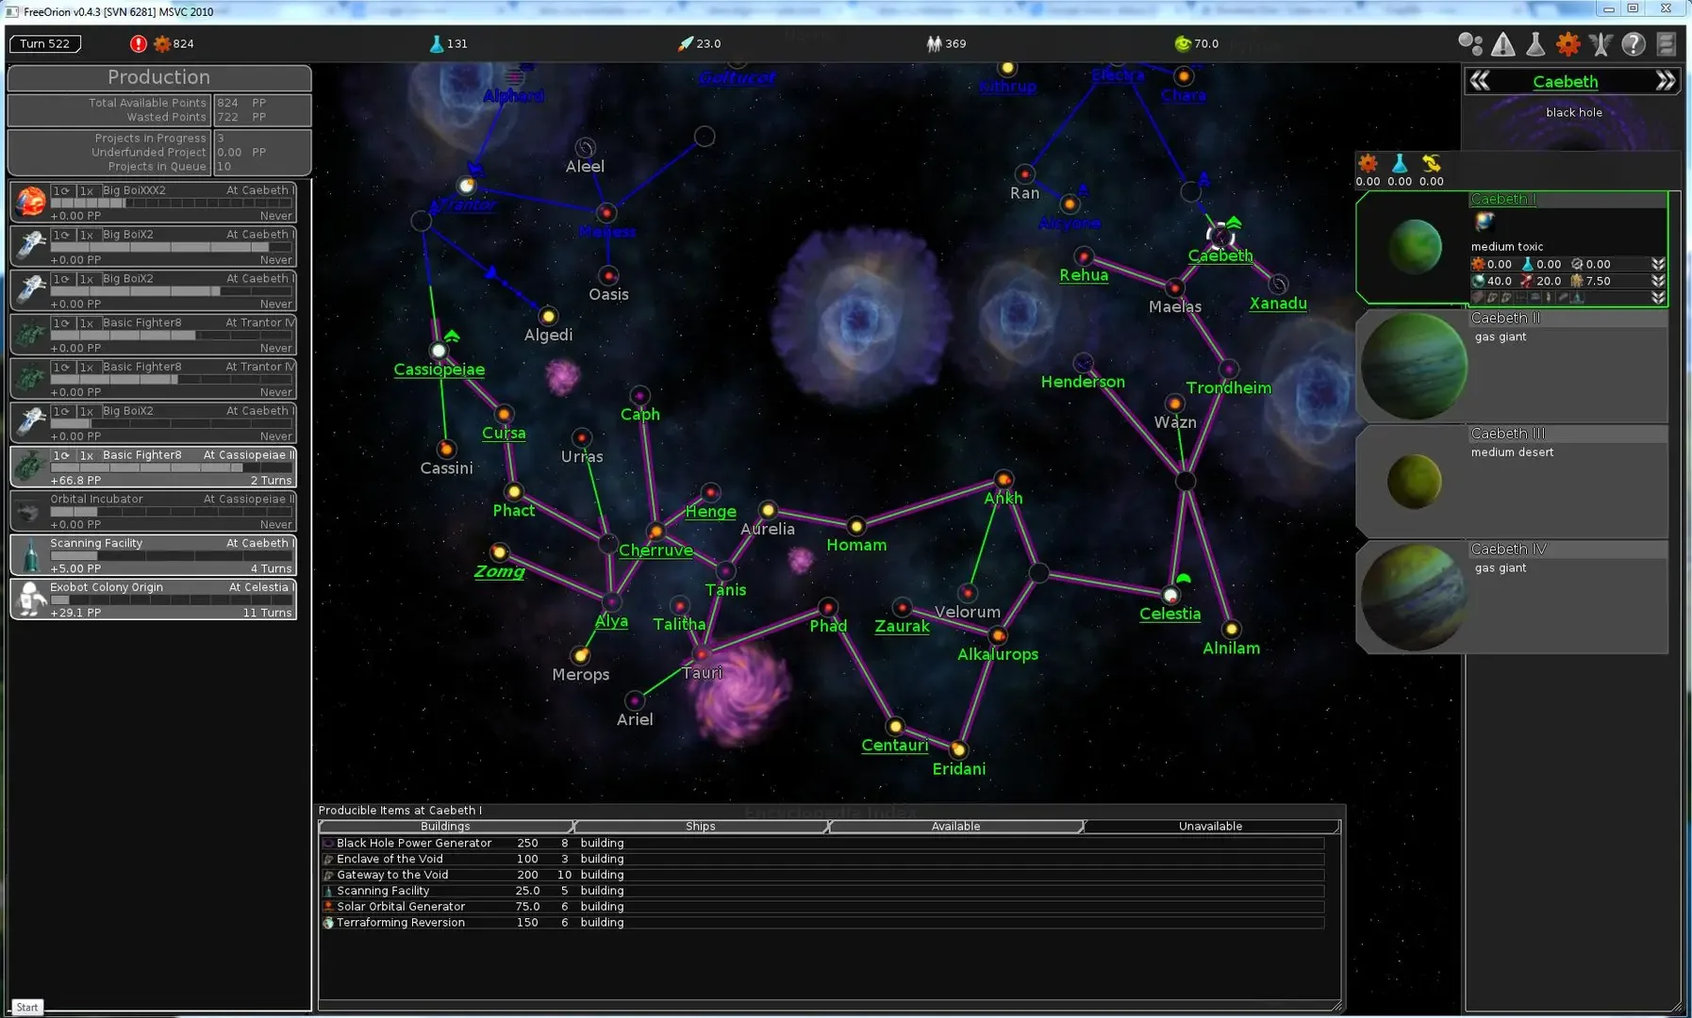Toggle the Buildings filter in producible items
Viewport: 1692px width, 1018px height.
[x=445, y=827]
